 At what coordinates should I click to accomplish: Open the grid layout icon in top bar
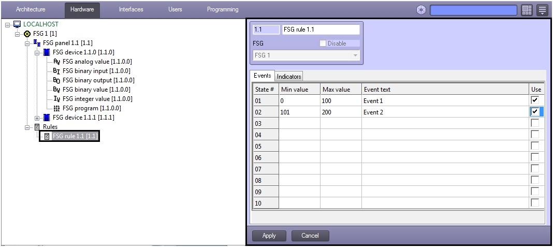click(x=527, y=10)
